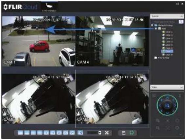Pan camera left with PTZ left arrow
This screenshot has height=139, width=185.
[160, 105]
